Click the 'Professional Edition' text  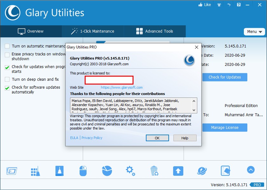click(241, 106)
